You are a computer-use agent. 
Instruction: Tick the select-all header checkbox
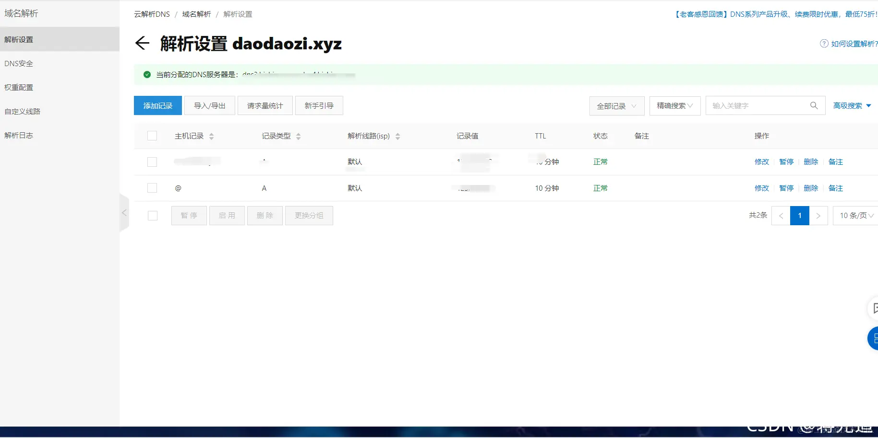[152, 136]
